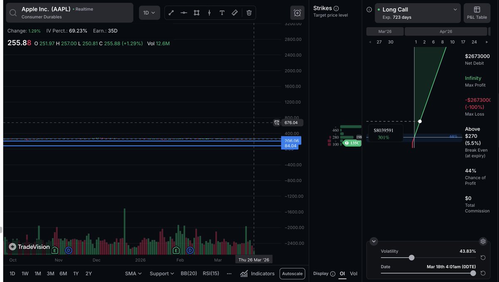Open the simulation settings gear icon

click(483, 241)
